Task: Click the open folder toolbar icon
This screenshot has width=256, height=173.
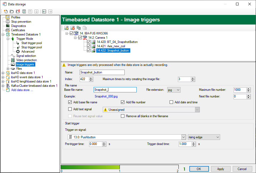Action: coord(12,11)
